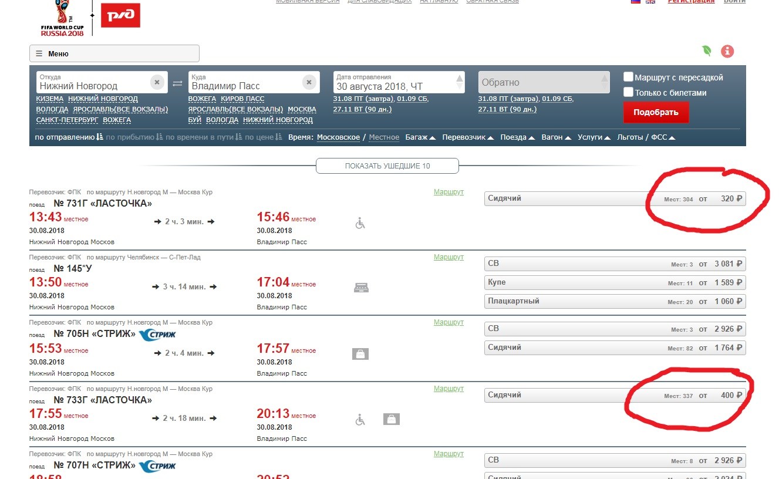Open the red info icon
The image size is (779, 479).
coord(727,51)
